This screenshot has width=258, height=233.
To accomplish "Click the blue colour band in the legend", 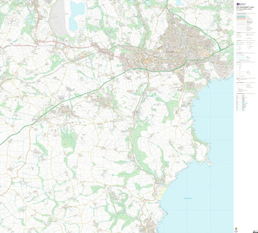I will 241,16.
